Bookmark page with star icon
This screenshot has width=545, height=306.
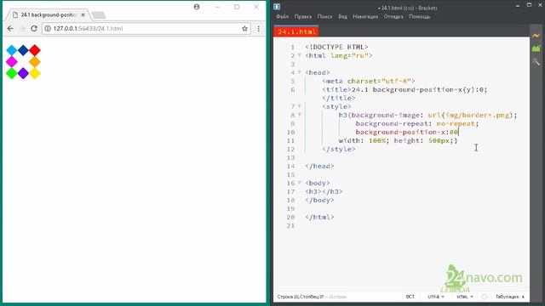[244, 28]
